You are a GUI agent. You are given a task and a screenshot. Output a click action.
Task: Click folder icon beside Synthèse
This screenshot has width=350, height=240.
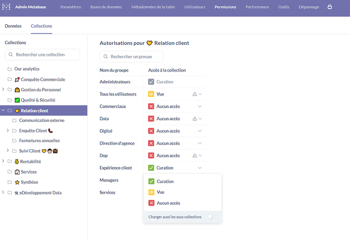tap(10, 182)
